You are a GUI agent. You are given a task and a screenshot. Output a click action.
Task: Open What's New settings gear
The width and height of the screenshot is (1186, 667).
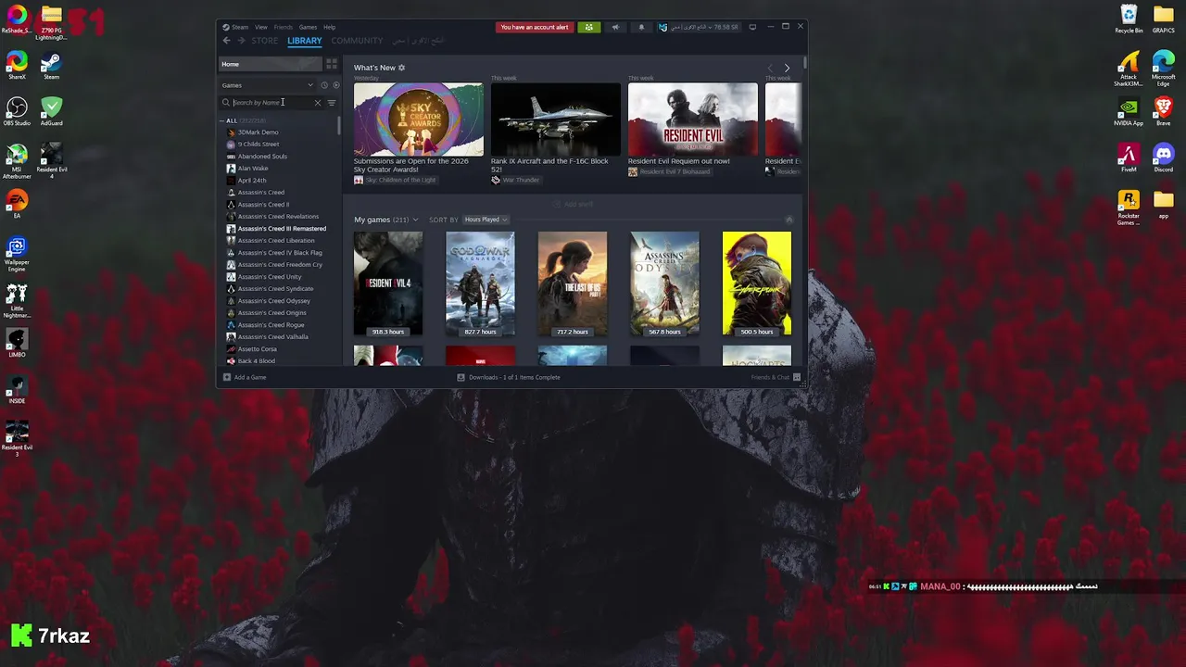click(401, 68)
